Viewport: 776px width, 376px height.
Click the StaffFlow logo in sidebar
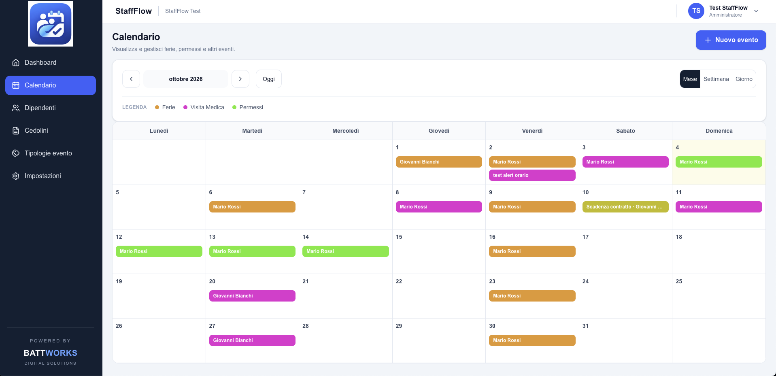coord(51,24)
